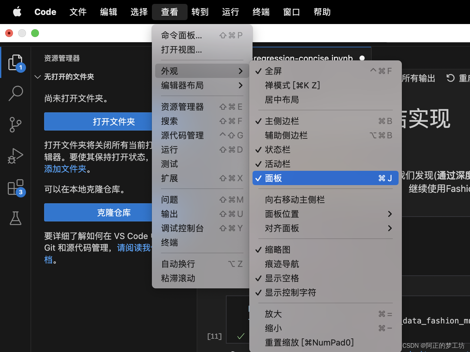The image size is (470, 352).
Task: Open the 运行 menu in menu bar
Action: click(x=230, y=12)
